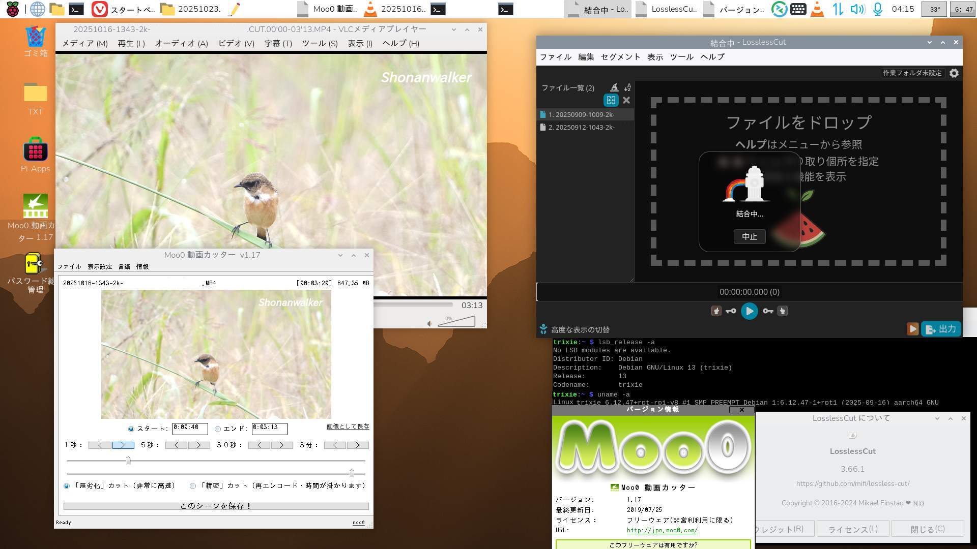
Task: Click the スタート time input field
Action: (x=189, y=428)
